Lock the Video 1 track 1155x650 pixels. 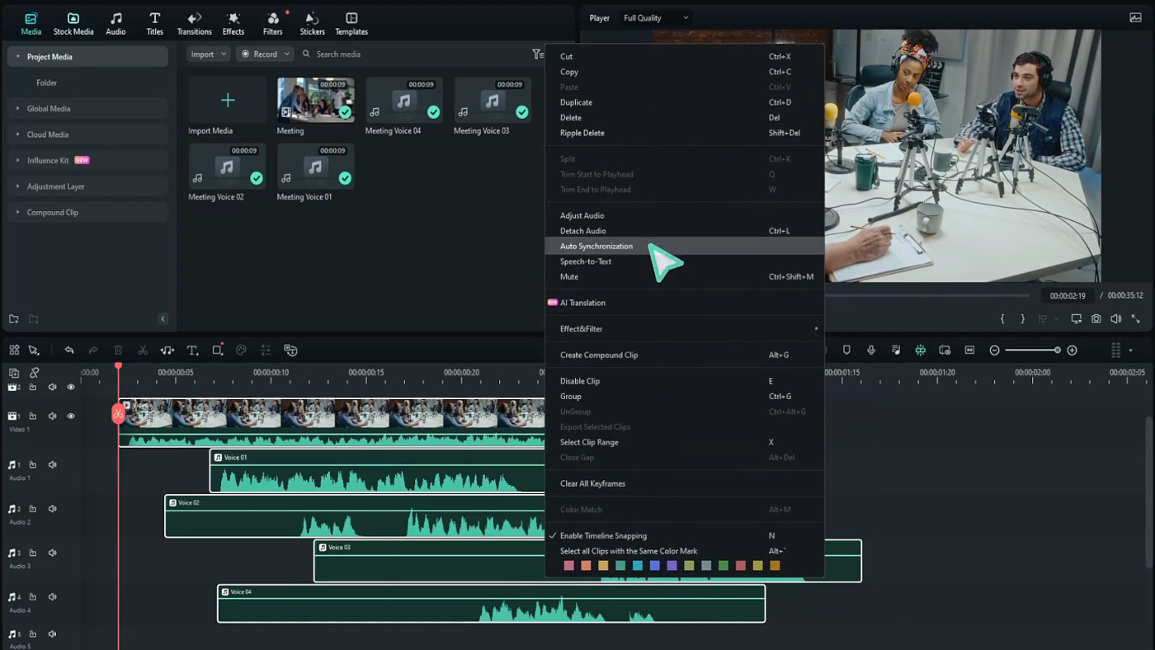[33, 416]
